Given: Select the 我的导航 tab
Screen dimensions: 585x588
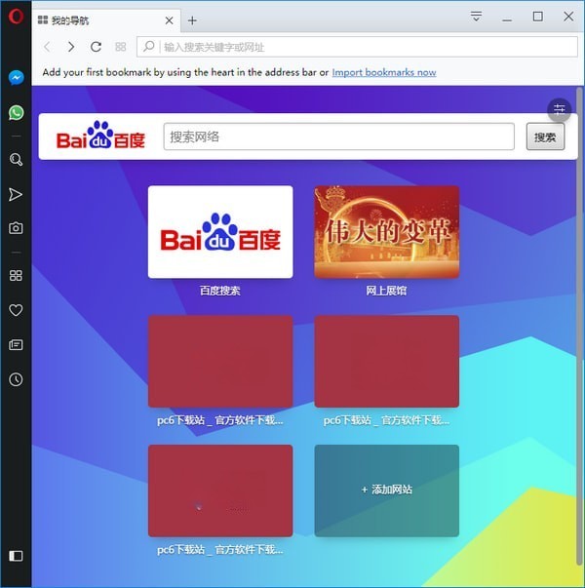Looking at the screenshot, I should (106, 20).
